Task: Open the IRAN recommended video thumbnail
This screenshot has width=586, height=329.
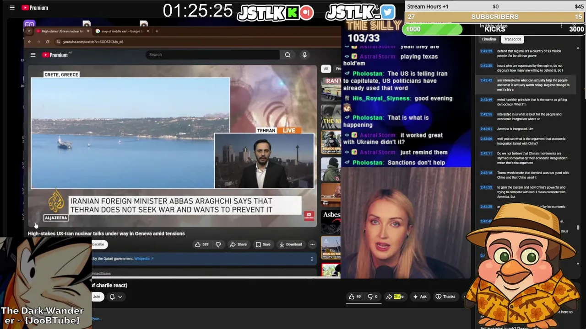Action: tap(331, 89)
